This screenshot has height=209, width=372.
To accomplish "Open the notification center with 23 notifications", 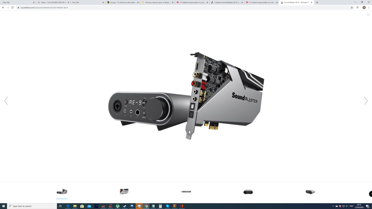I will tap(368, 206).
